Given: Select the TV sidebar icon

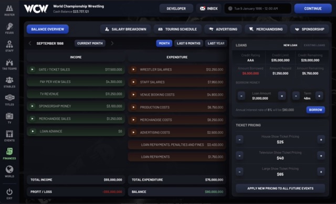Looking at the screenshot, I should coord(9,116).
